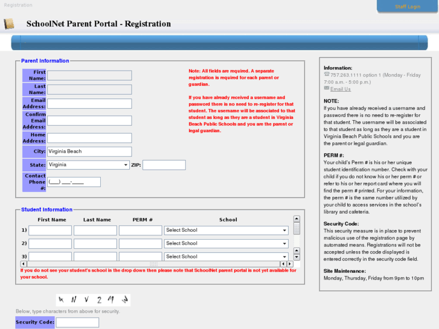Open the Email Us link
This screenshot has height=329, width=439.
[x=340, y=89]
